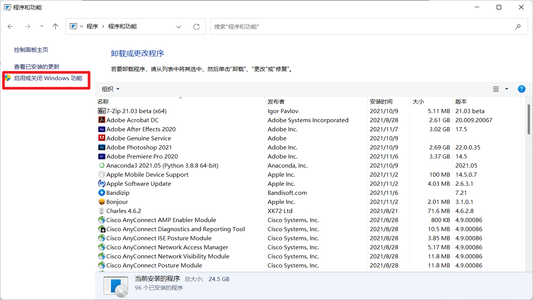
Task: Expand the breadcrumb chevron after 程序
Action: (103, 26)
